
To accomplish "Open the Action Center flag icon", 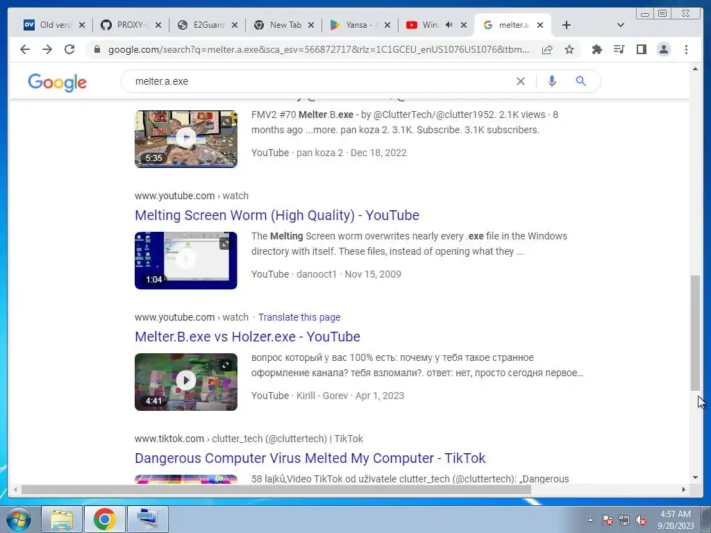I will coord(607,520).
